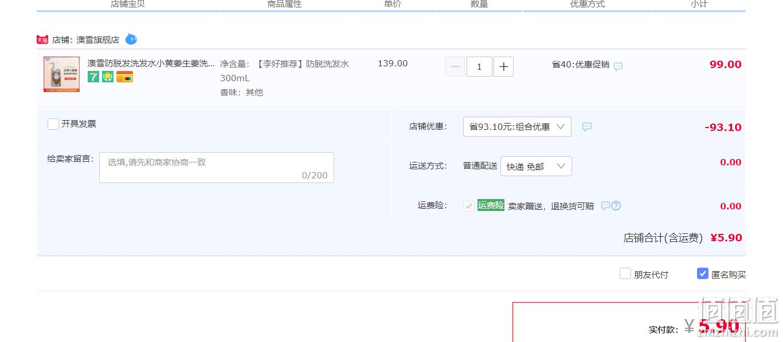
Task: Open the 澳雪防脱发洗发水小黄姜生姜洗 product link
Action: [x=151, y=63]
